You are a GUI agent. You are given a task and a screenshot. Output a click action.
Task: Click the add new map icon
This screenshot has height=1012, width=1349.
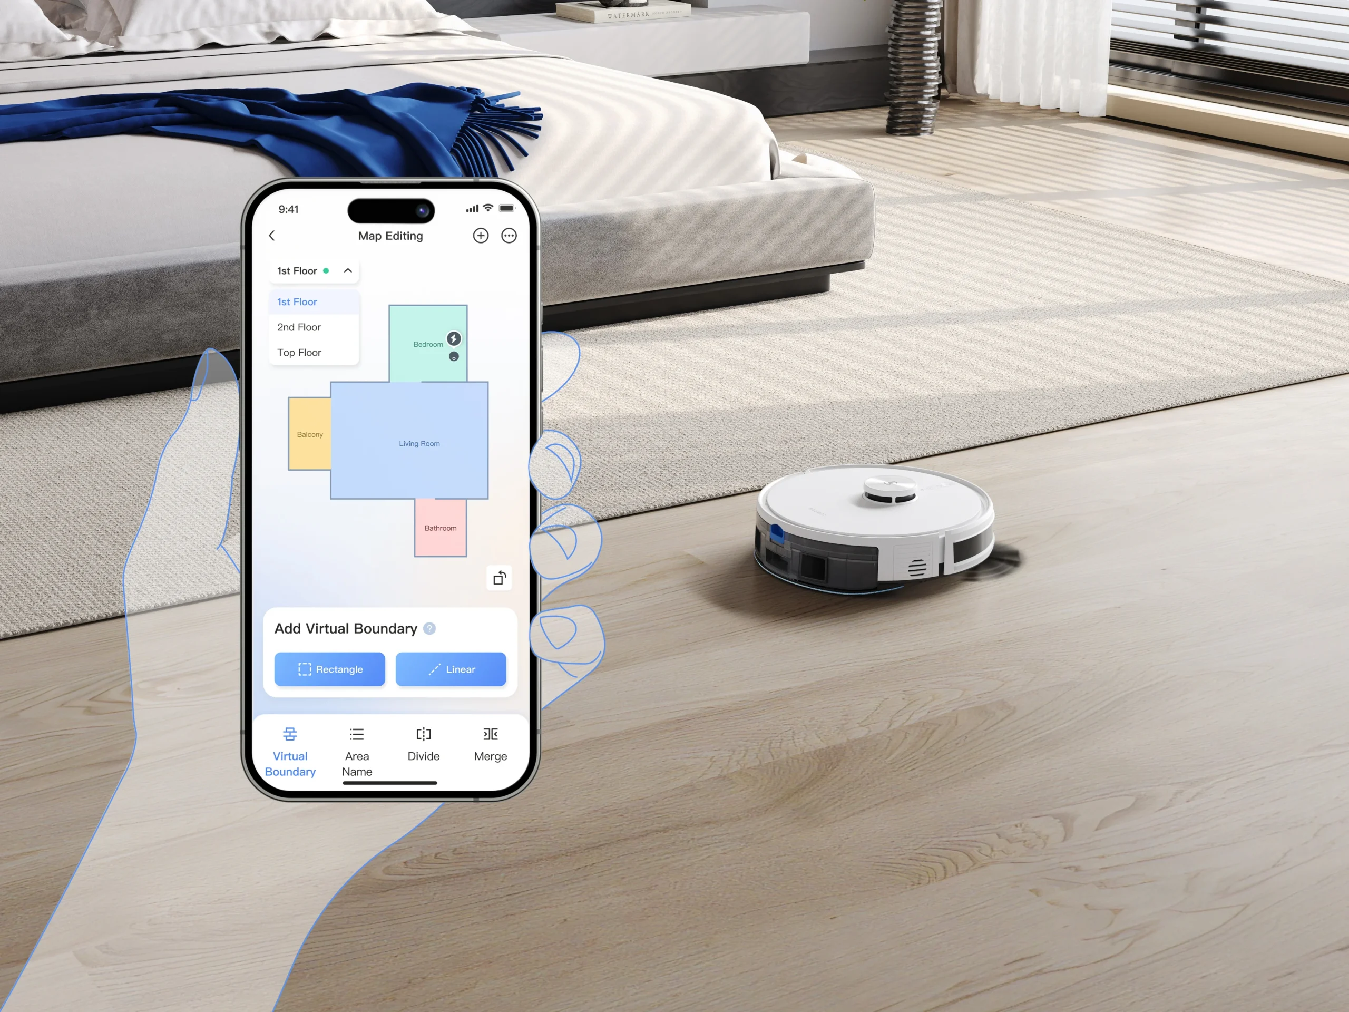pos(479,236)
